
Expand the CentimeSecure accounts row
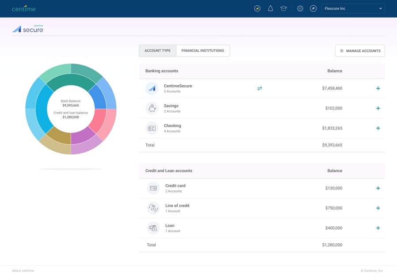click(378, 88)
